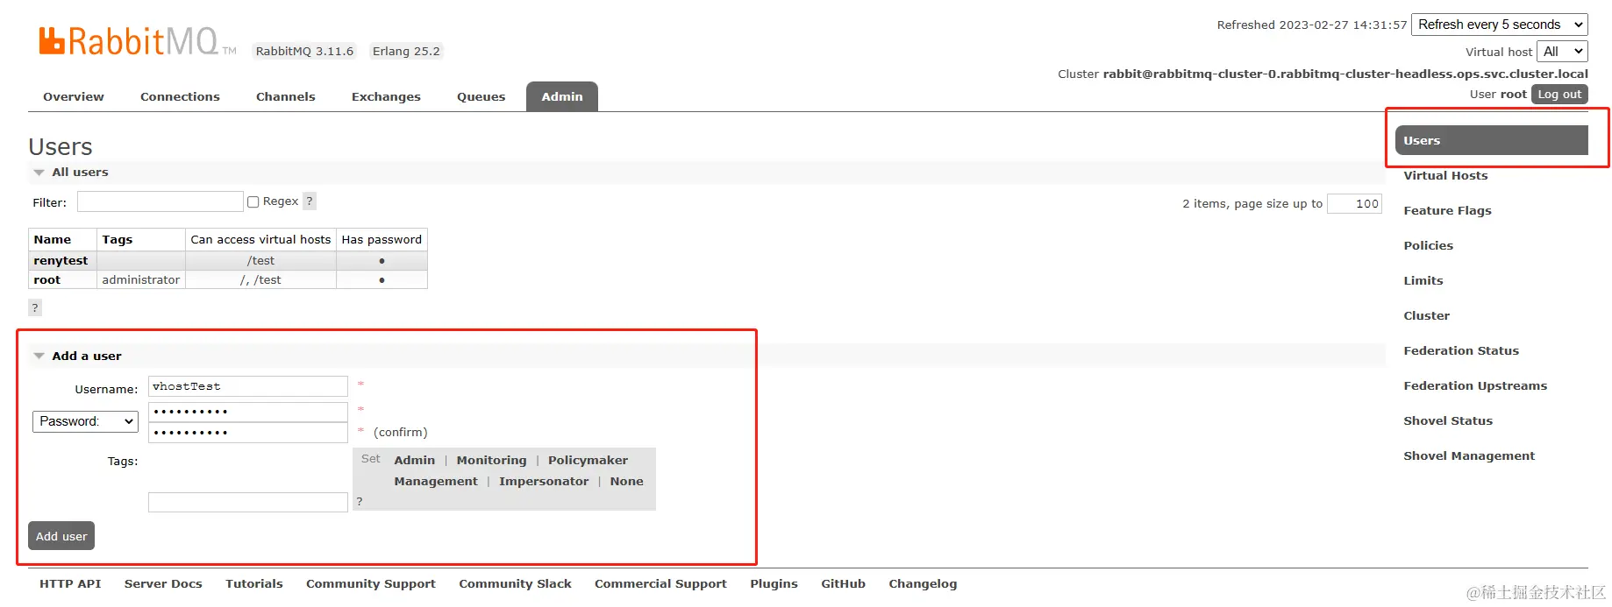1612x607 pixels.
Task: Switch to the Overview tab
Action: pos(74,97)
